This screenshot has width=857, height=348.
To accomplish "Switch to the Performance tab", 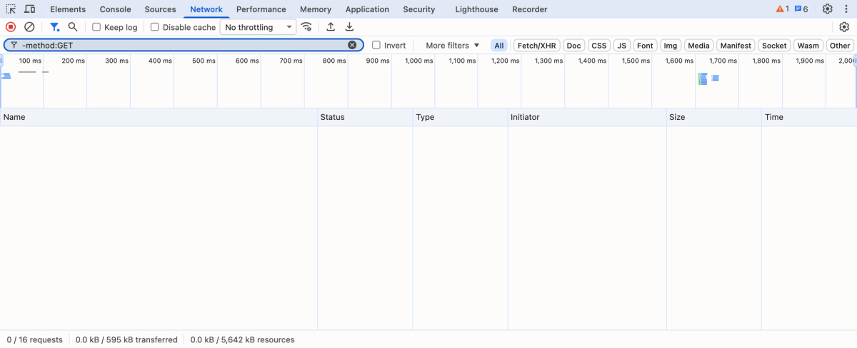I will click(x=261, y=9).
